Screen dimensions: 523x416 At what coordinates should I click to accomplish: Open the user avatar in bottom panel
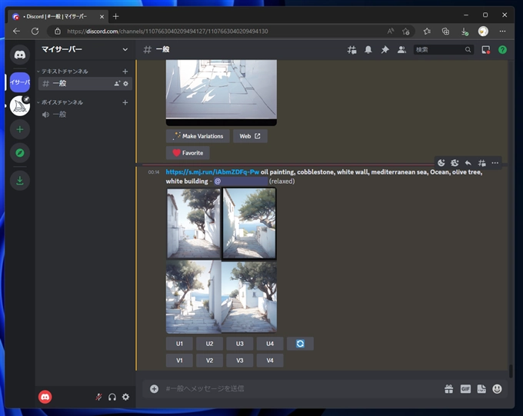[45, 397]
